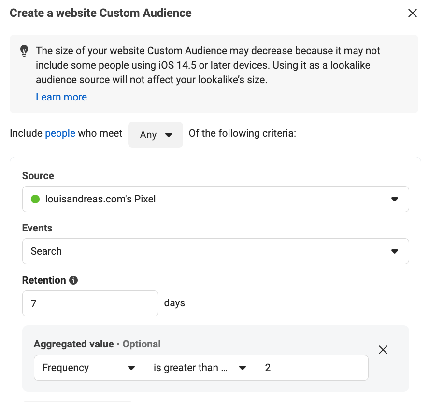Open the Events dropdown showing Search
Viewport: 429px width, 402px height.
coord(215,251)
